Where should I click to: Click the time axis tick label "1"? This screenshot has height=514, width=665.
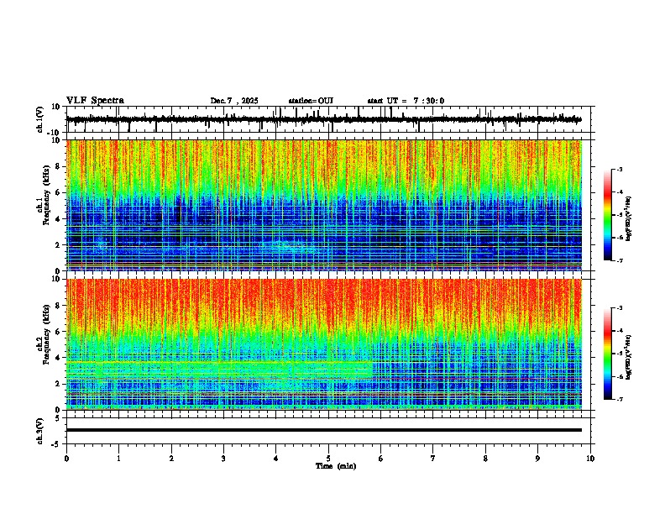click(x=118, y=459)
